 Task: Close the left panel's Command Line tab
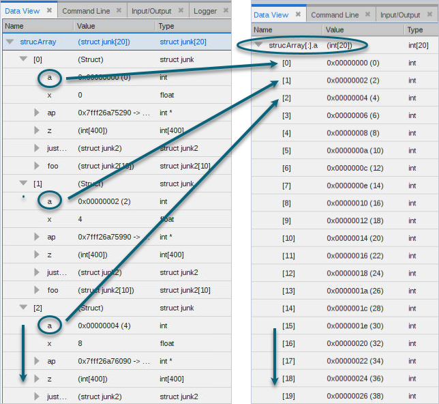pyautogui.click(x=119, y=11)
